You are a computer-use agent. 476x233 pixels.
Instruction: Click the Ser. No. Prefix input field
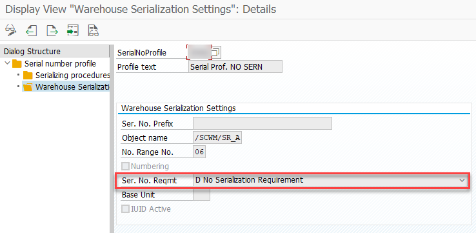point(263,124)
